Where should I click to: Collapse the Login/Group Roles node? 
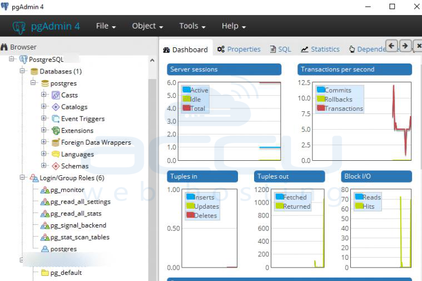click(x=22, y=177)
